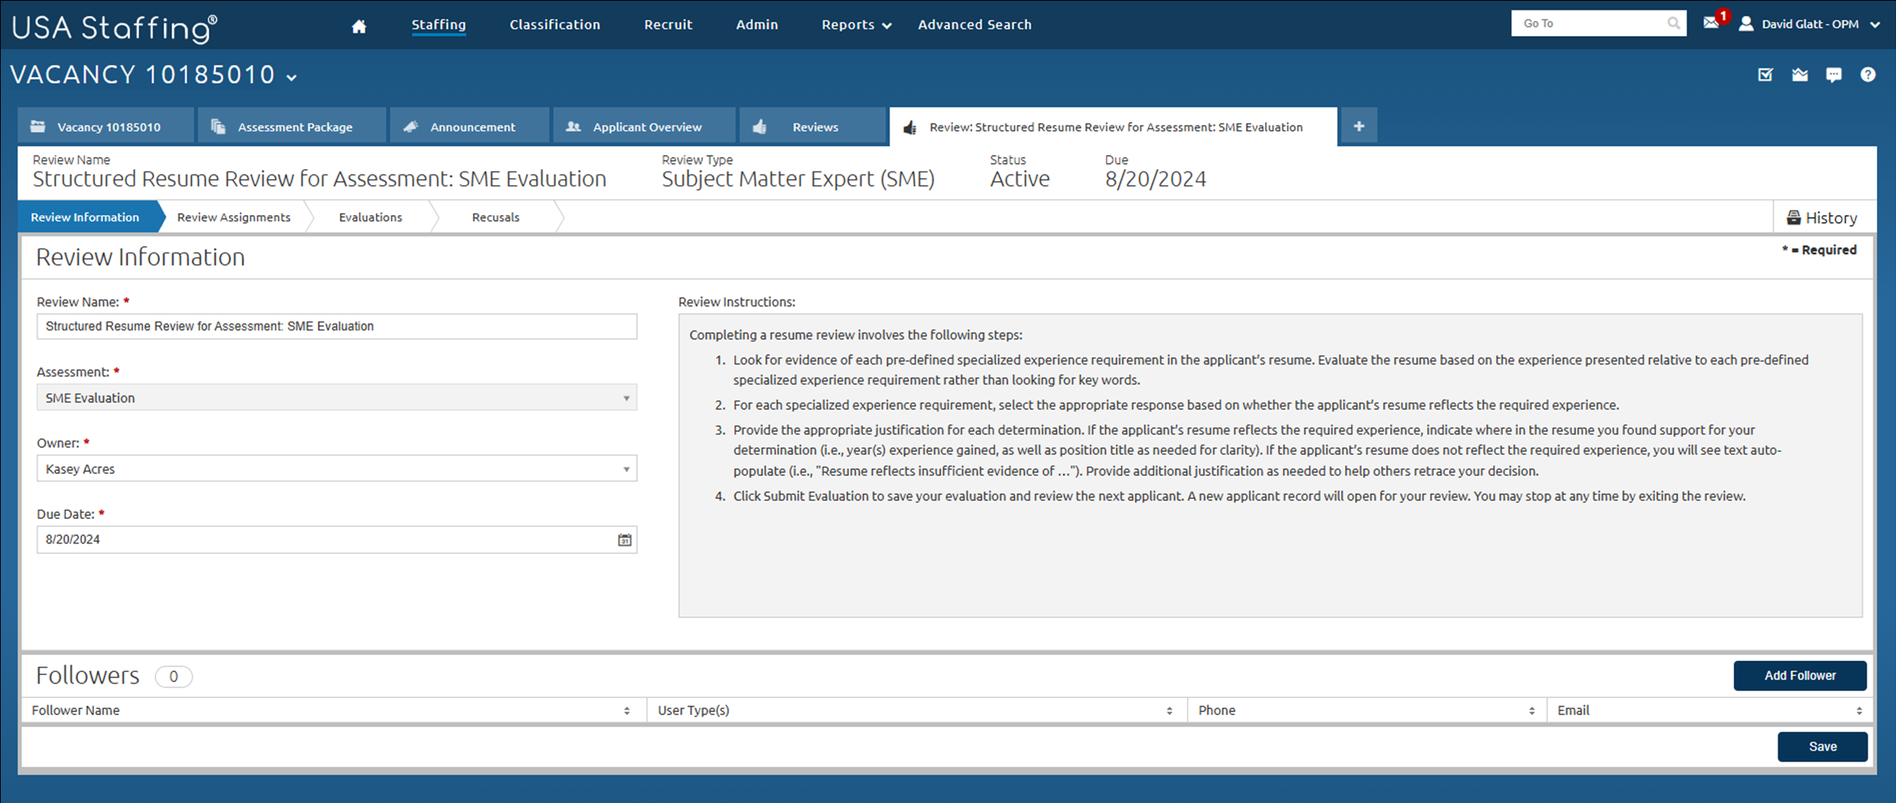Add a new tab with the plus icon

[1358, 126]
